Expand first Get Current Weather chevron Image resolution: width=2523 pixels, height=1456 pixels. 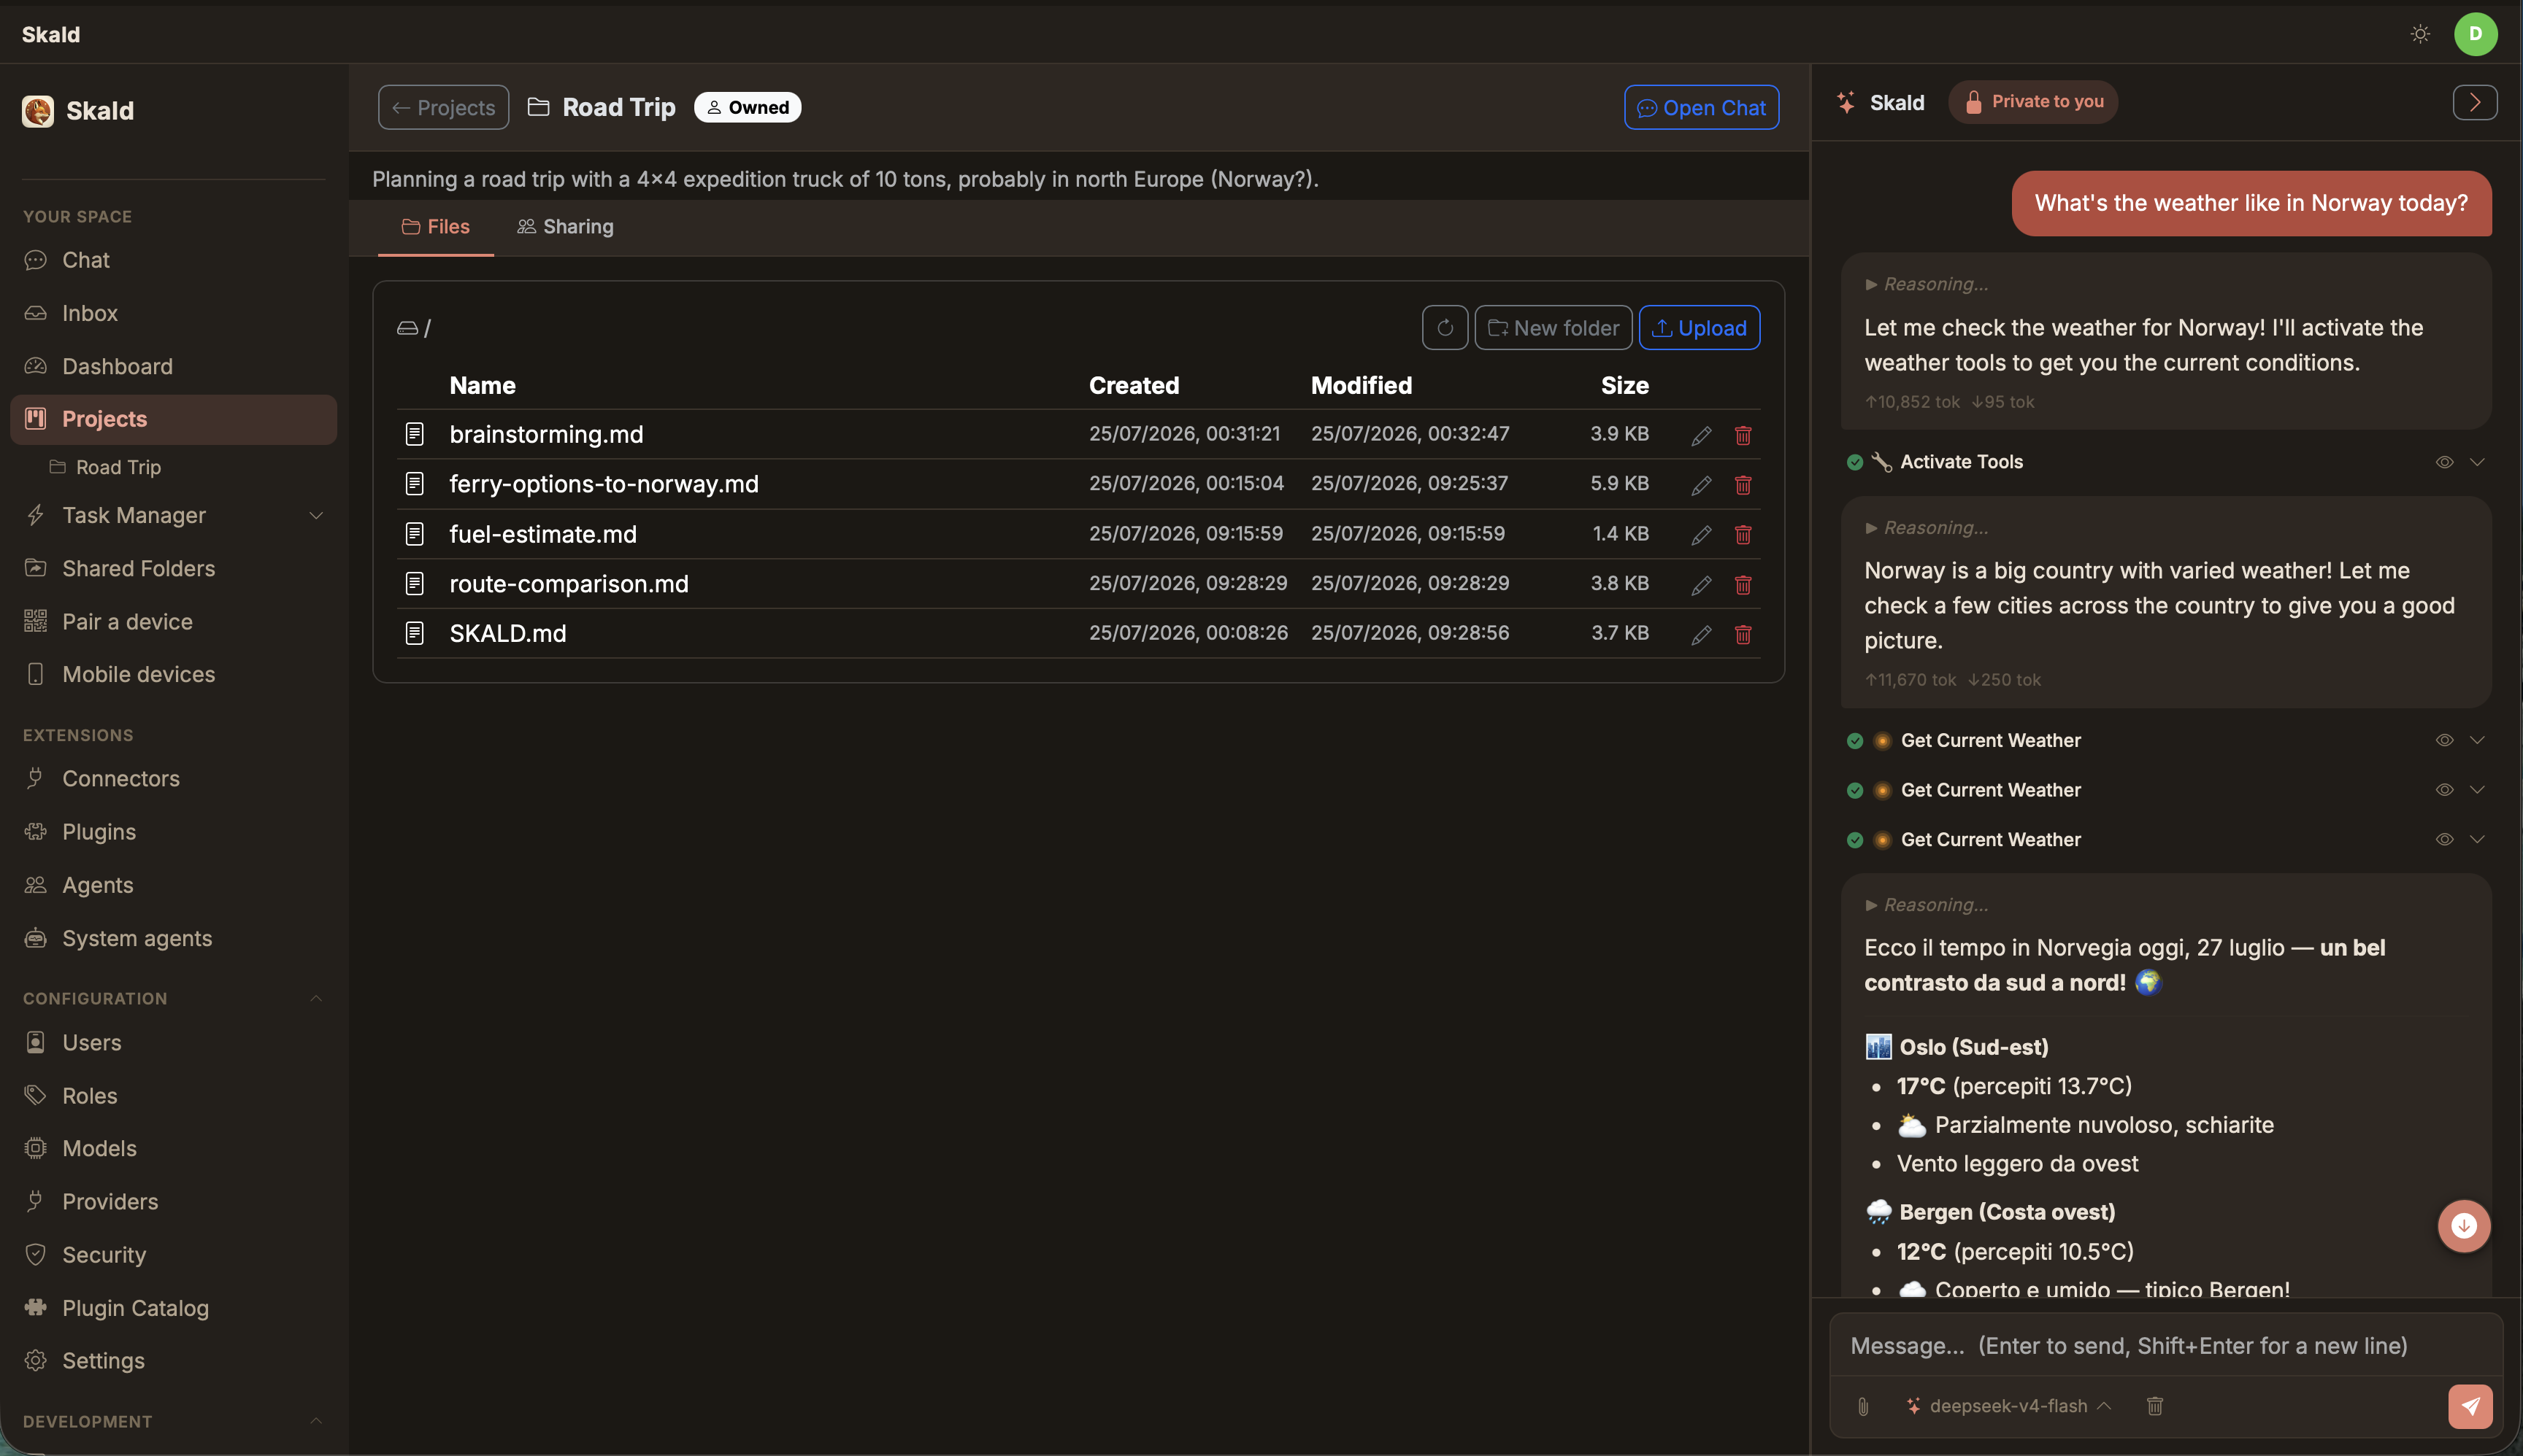tap(2477, 740)
